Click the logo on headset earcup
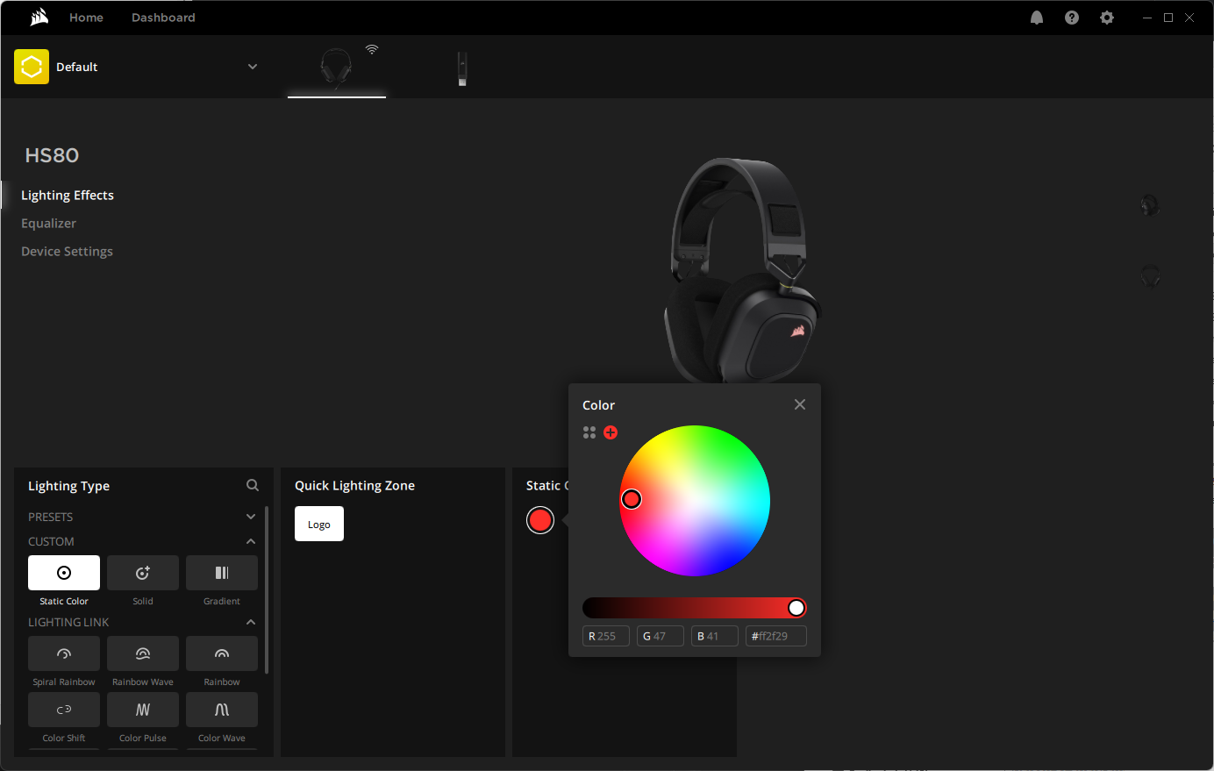This screenshot has height=771, width=1214. tap(798, 332)
